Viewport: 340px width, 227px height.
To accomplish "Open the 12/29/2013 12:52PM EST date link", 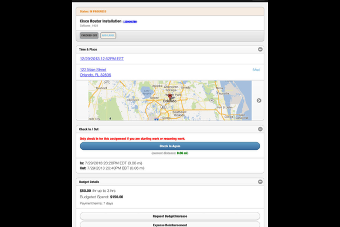I will tap(101, 59).
